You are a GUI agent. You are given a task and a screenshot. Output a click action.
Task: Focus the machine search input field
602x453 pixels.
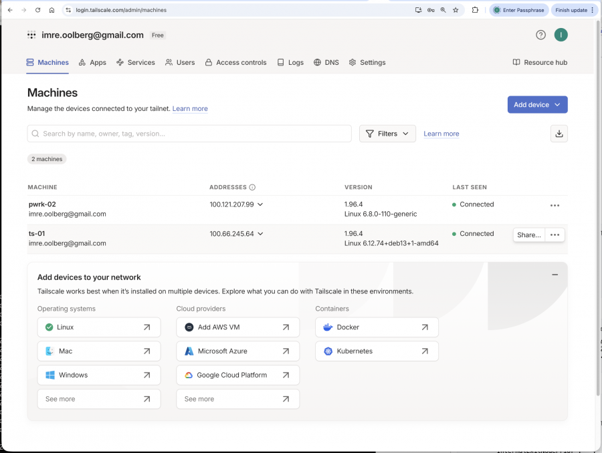[x=189, y=134]
